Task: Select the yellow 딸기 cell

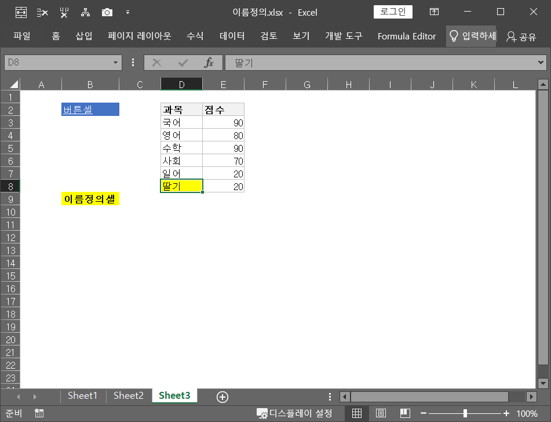Action: pyautogui.click(x=182, y=185)
